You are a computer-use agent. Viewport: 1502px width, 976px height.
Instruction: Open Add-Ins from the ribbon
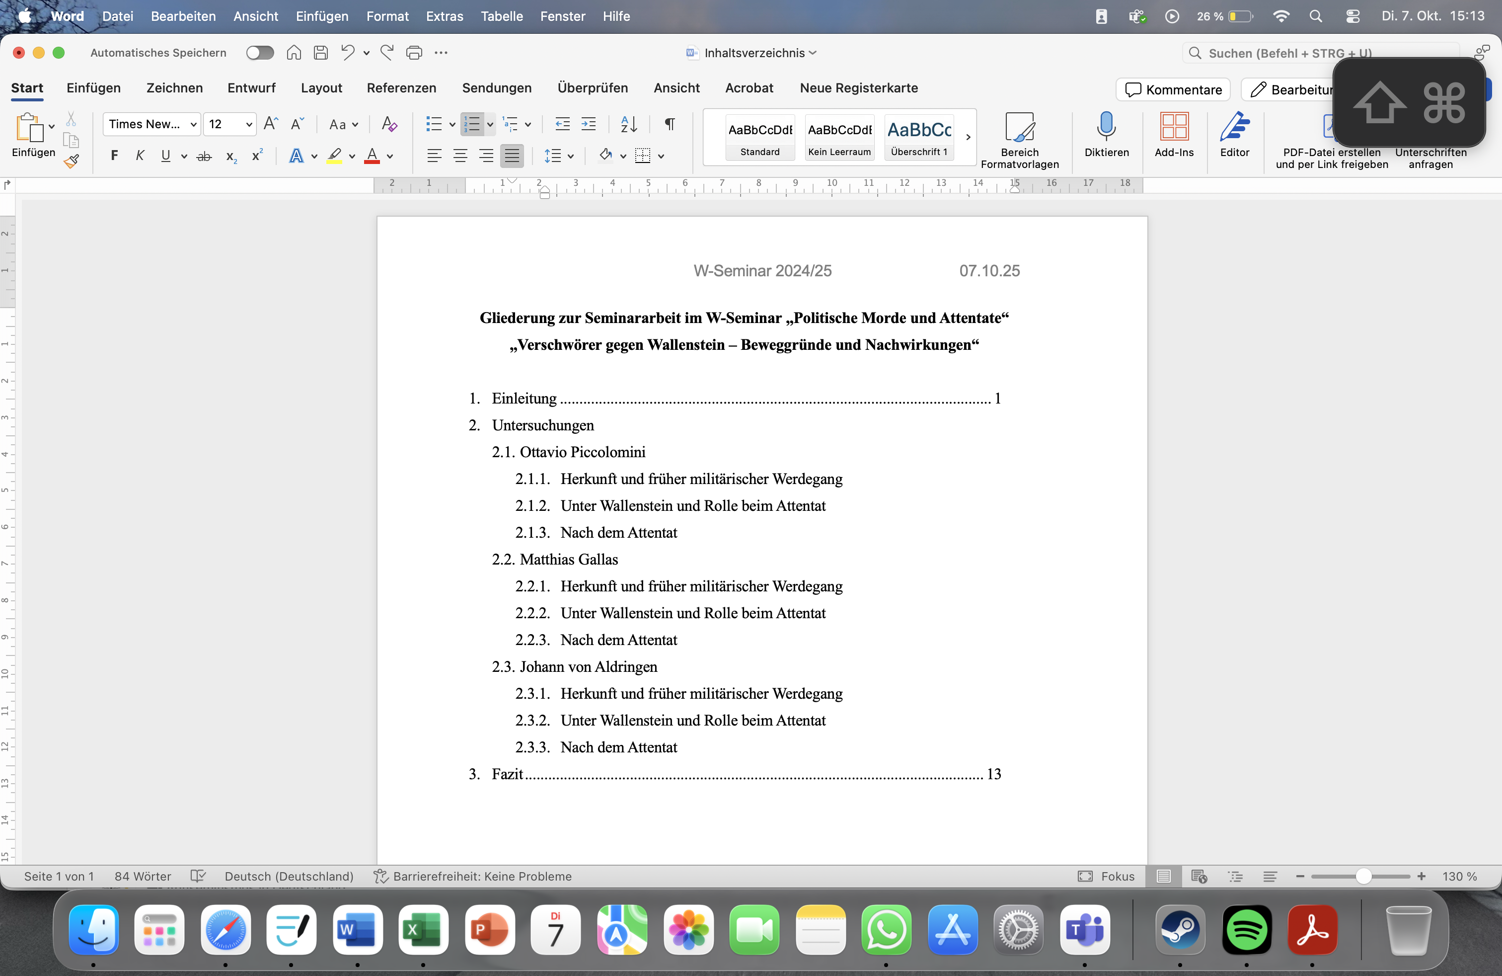(x=1174, y=135)
